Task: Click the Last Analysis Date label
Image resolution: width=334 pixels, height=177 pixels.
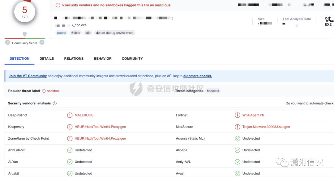Action: click(x=297, y=19)
